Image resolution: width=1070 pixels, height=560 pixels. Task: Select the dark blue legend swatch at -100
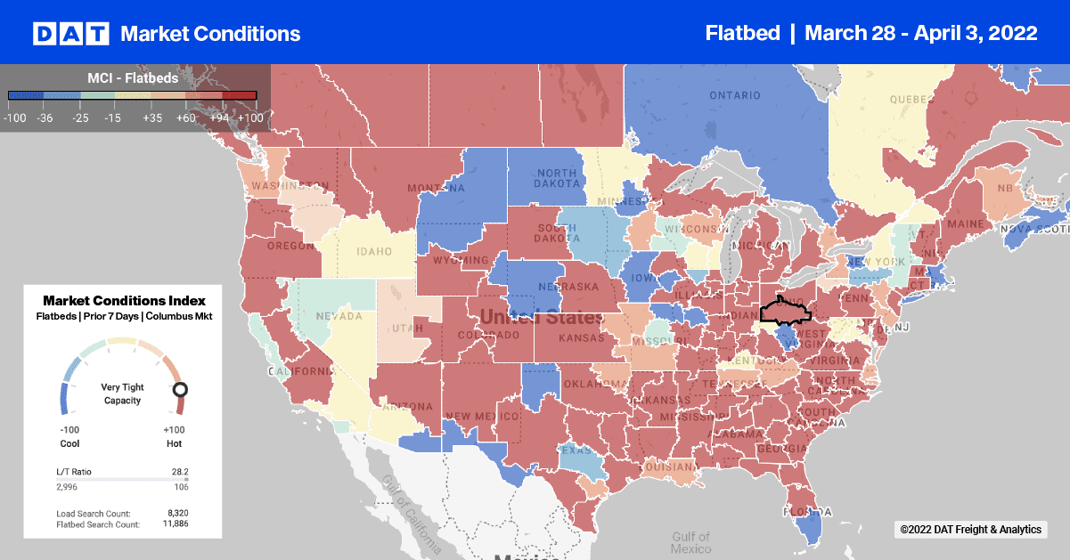click(x=26, y=95)
